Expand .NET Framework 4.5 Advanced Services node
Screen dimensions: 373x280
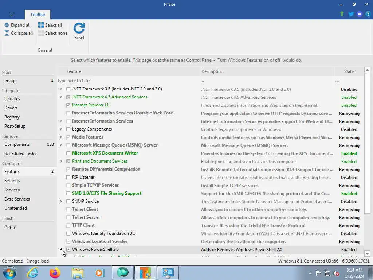coord(61,97)
